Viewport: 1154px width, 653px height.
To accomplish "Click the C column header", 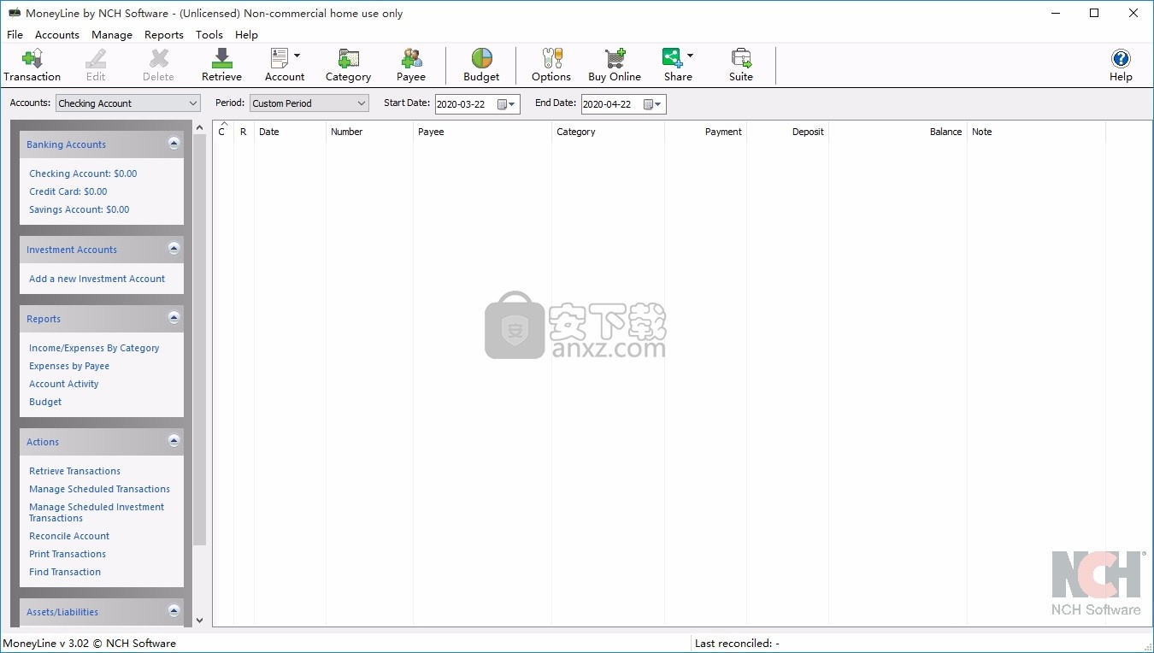I will click(x=223, y=132).
